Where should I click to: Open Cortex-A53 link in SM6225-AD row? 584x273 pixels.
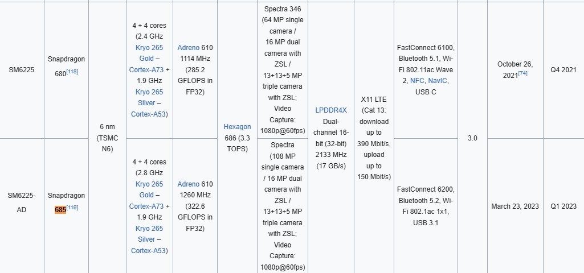tap(148, 250)
